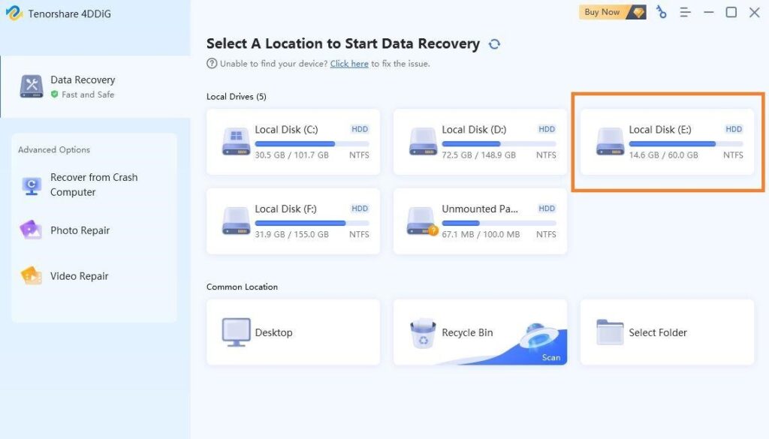Screen dimensions: 769x439
Task: Select Photo Repair in sidebar
Action: tap(80, 230)
